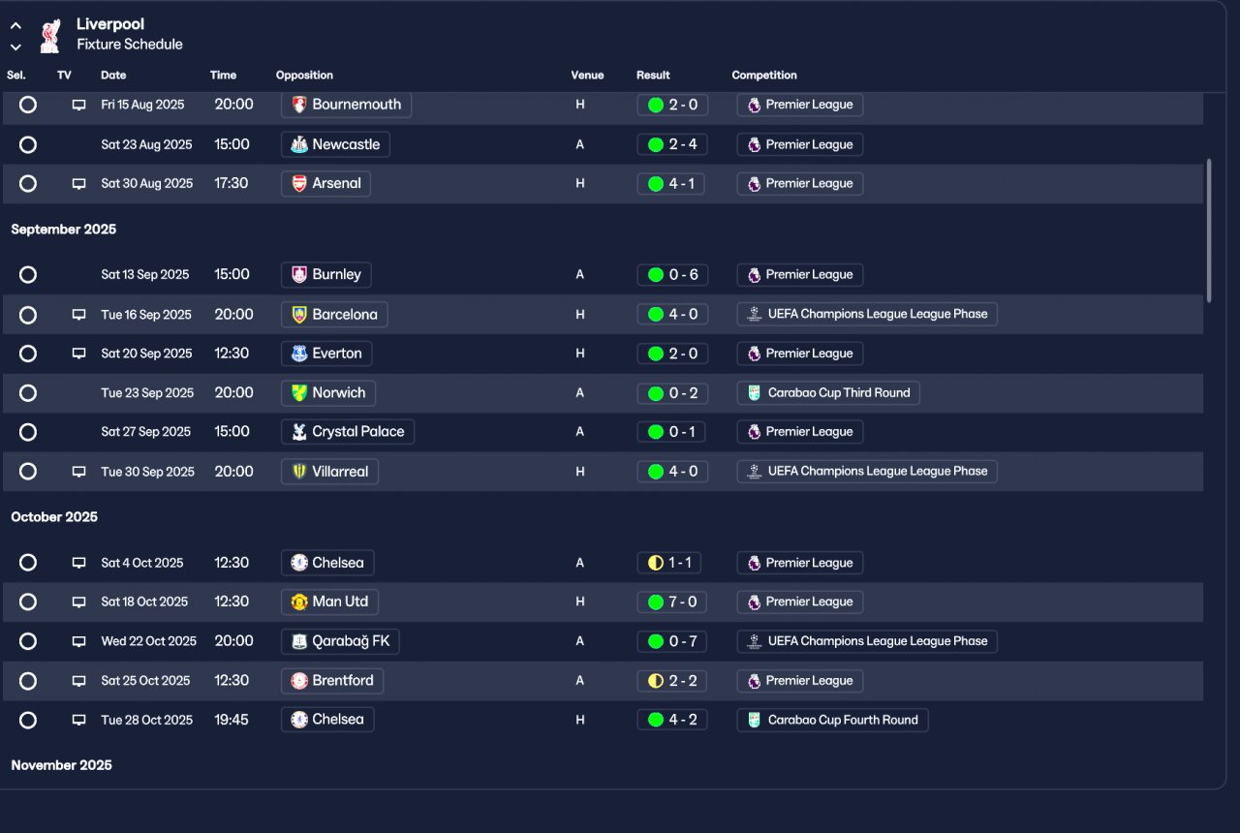The height and width of the screenshot is (833, 1240).
Task: Click the TV icon for Everton match
Action: tap(79, 354)
